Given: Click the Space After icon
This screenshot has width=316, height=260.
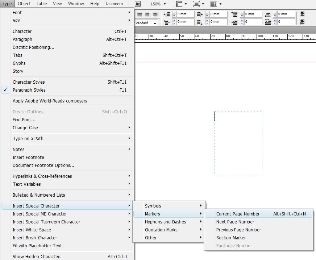Looking at the screenshot, I should click(x=268, y=14).
